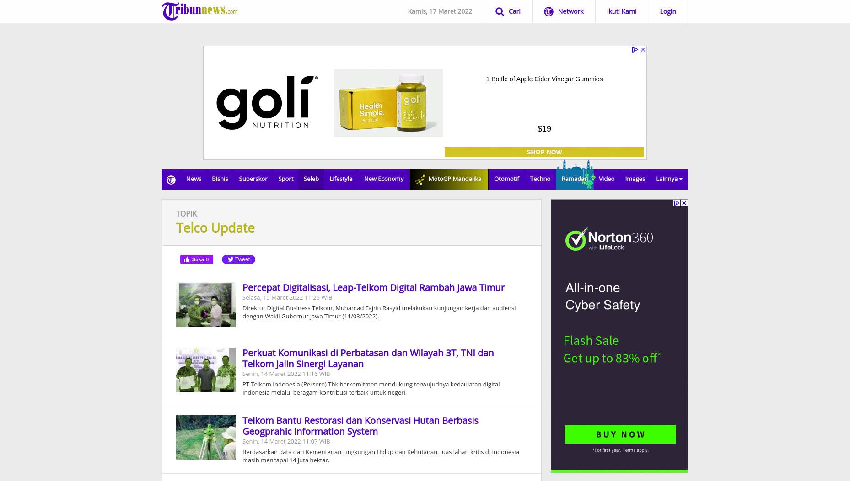Open the Percepat Digitalisasi Leap-Telkom article
850x481 pixels.
pos(373,287)
